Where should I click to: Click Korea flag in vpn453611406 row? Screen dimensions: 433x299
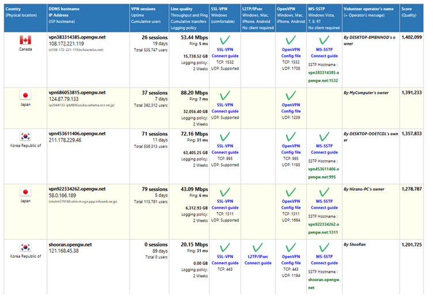[25, 137]
